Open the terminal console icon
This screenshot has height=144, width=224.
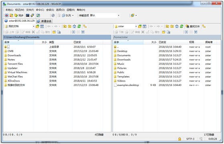(28, 15)
